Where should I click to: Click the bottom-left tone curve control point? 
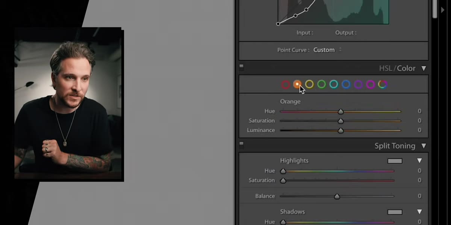point(278,24)
